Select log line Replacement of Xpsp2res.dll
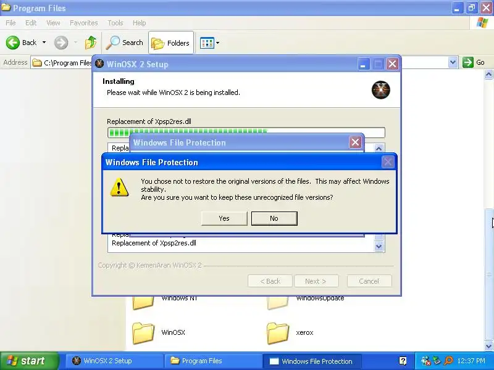This screenshot has height=370, width=494. [x=154, y=243]
